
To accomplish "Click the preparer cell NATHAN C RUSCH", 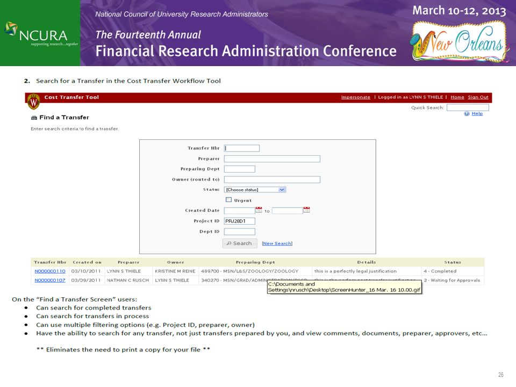I will point(128,281).
